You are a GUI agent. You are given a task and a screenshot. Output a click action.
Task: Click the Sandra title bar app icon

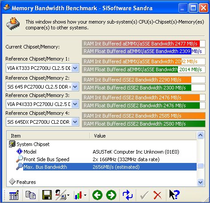pos(7,8)
